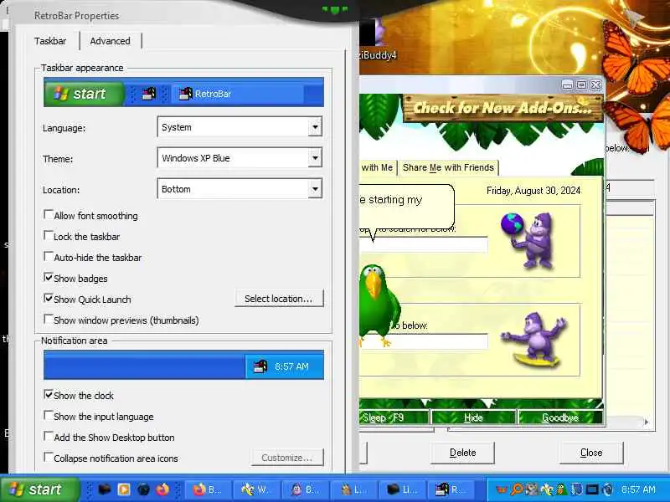Screen dimensions: 670x502
Task: Click the Close button in the back window
Action: click(x=591, y=453)
